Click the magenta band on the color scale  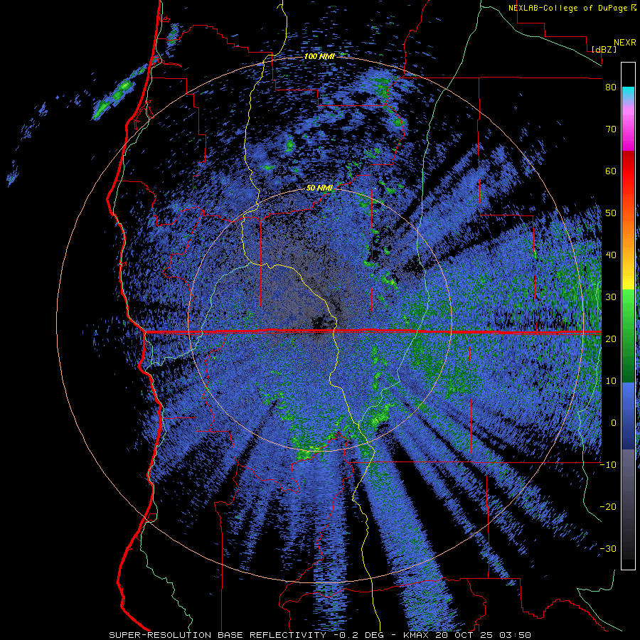(x=628, y=131)
